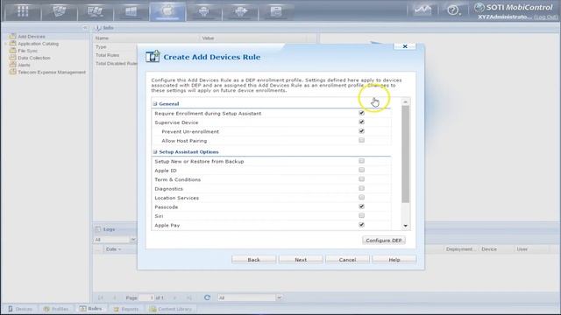Open the Logs filter All dropdown

[132, 239]
